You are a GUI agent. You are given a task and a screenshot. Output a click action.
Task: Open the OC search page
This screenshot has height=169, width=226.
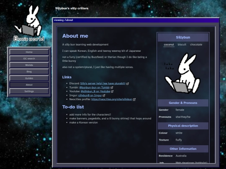click(29, 58)
